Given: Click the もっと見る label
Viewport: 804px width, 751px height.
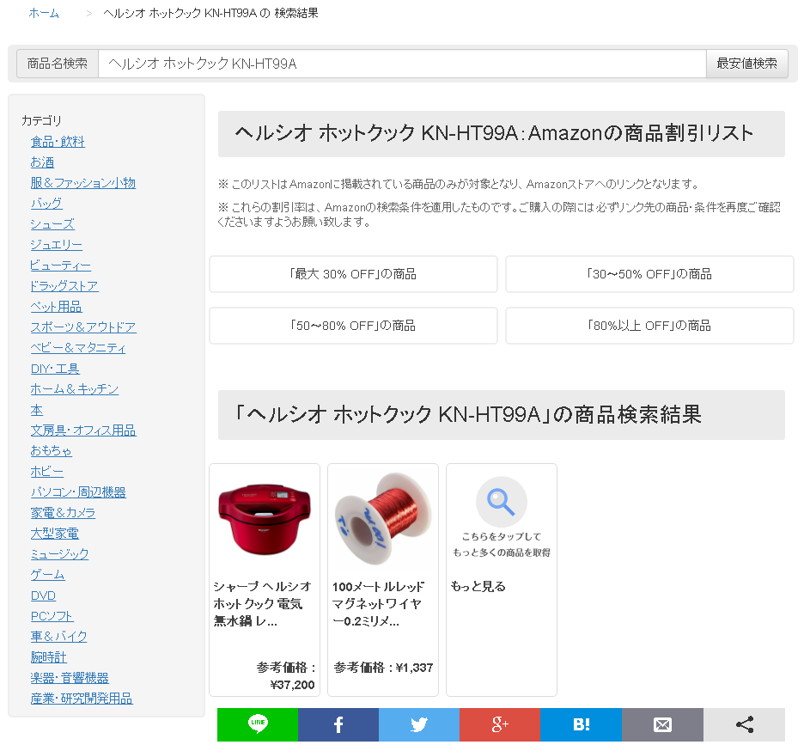Looking at the screenshot, I should click(x=478, y=586).
